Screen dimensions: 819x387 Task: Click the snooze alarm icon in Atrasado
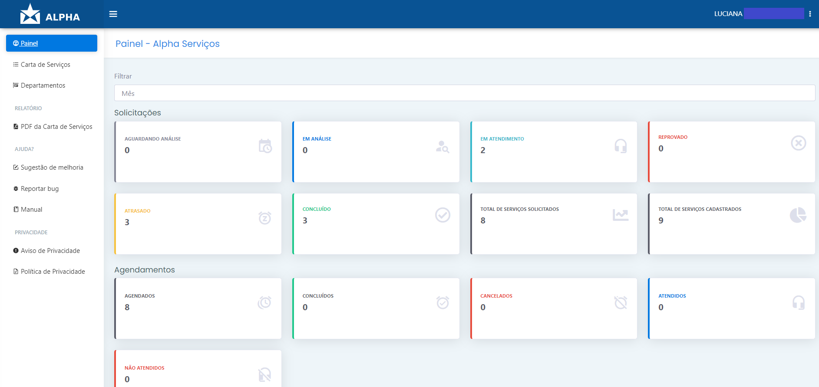click(265, 218)
